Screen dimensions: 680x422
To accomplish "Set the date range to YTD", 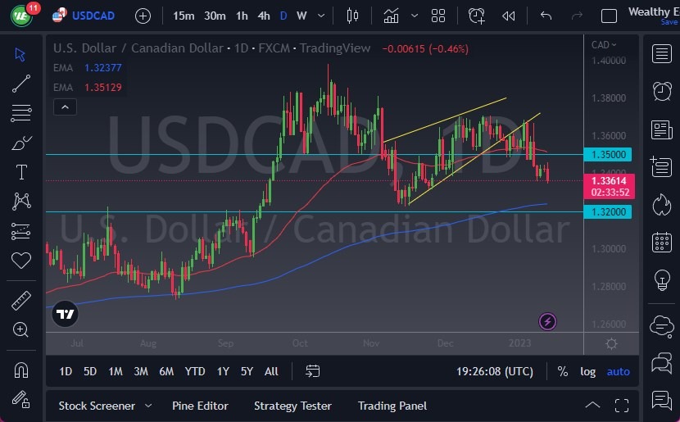I will coord(195,371).
